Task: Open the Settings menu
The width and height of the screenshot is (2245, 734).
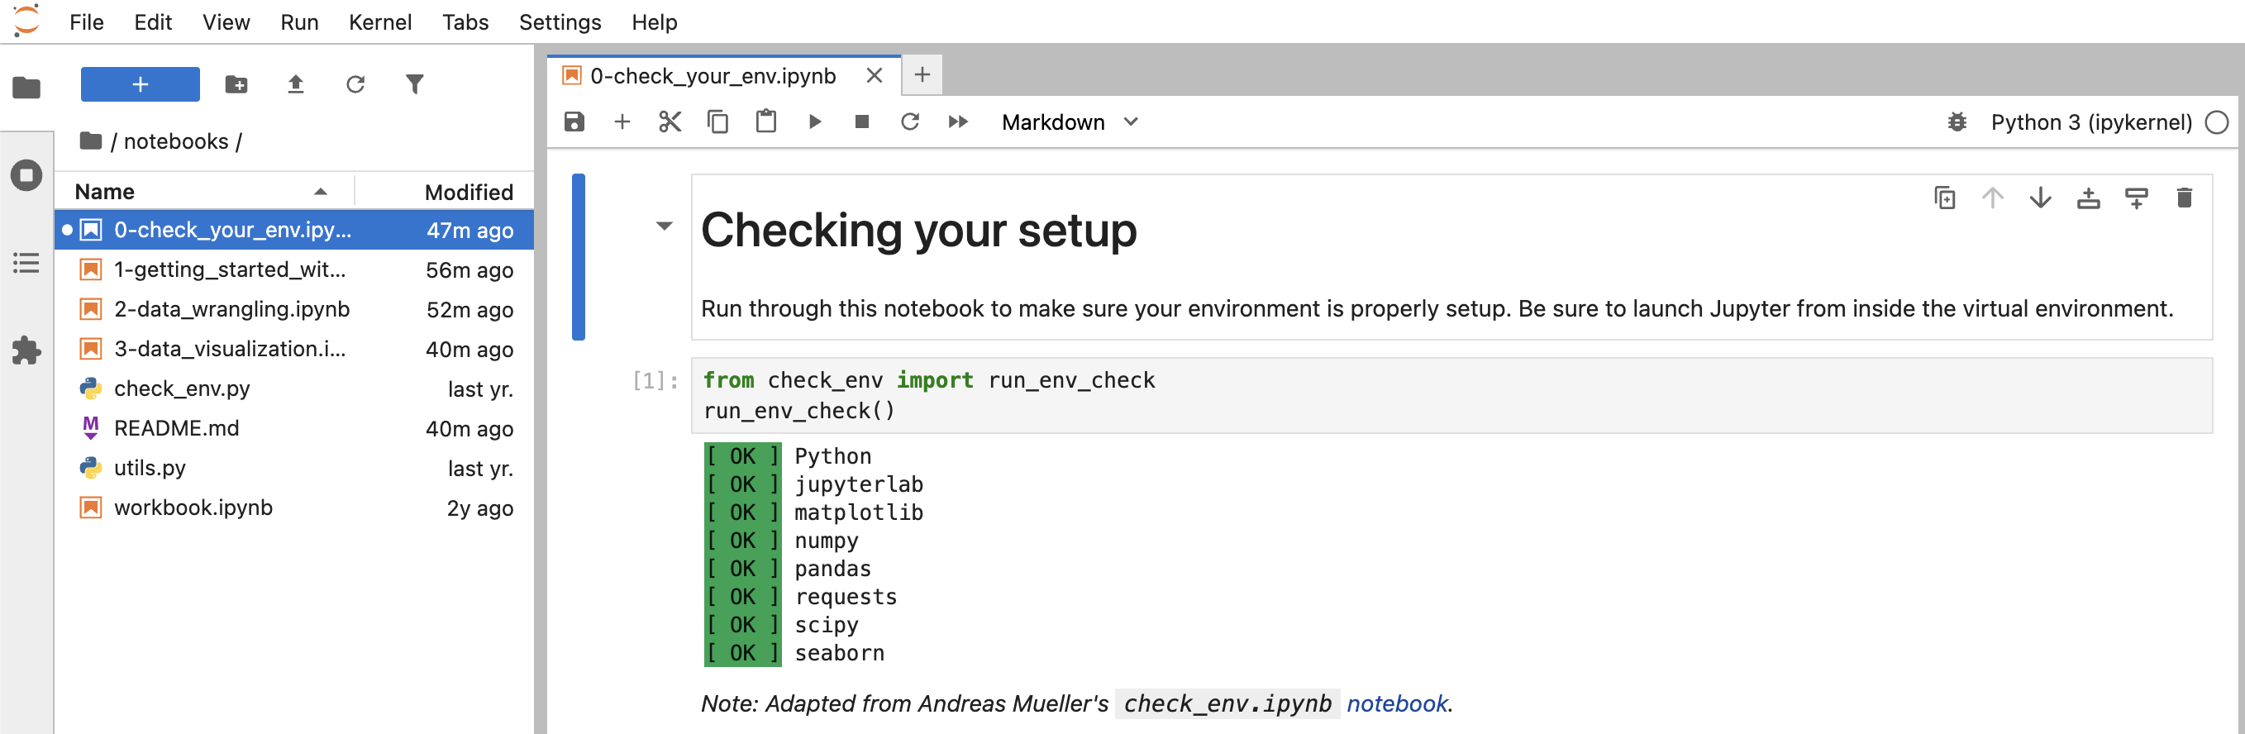Action: pos(560,21)
